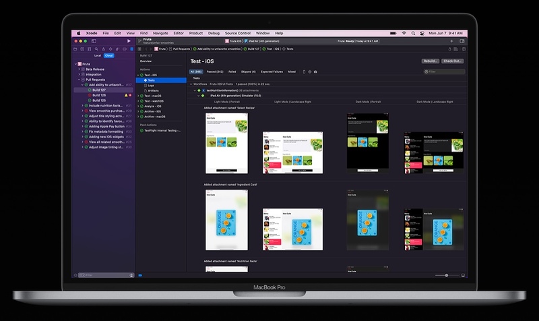Screen dimensions: 539x321
Task: Click the Check Out... button
Action: (x=452, y=61)
